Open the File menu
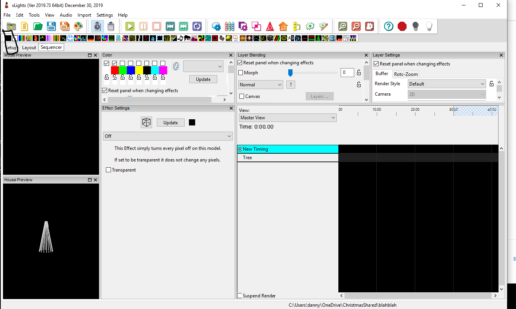 click(7, 15)
